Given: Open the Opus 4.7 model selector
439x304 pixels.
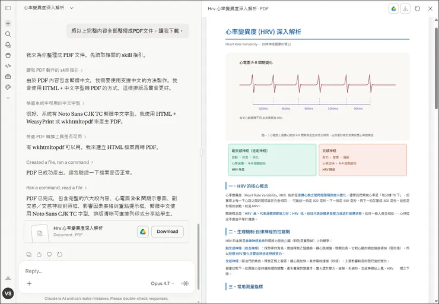Looking at the screenshot, I should 163,284.
